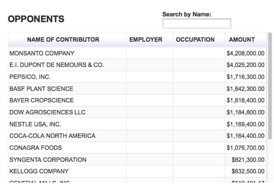Click the $4,208,000.00 amount cell

tap(245, 53)
